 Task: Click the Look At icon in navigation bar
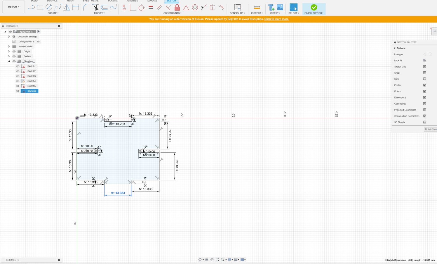coord(207,260)
